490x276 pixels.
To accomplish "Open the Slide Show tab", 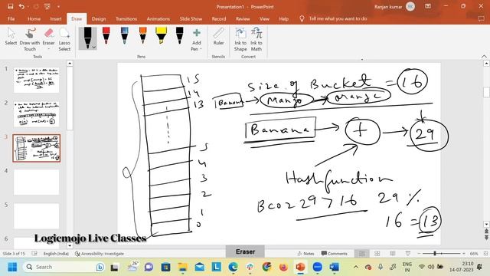I will [x=191, y=18].
